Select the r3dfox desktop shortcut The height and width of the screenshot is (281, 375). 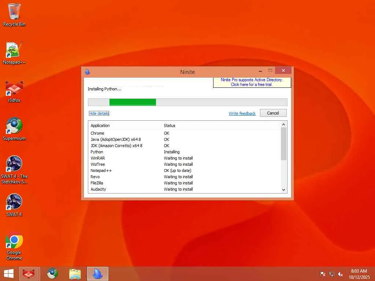[x=14, y=91]
